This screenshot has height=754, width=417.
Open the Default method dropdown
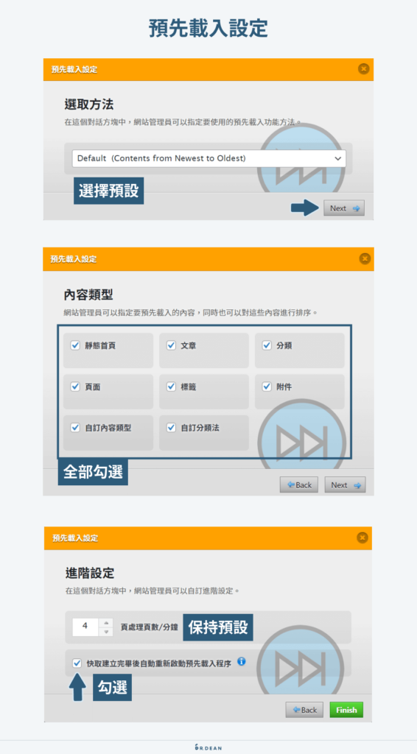(x=208, y=158)
